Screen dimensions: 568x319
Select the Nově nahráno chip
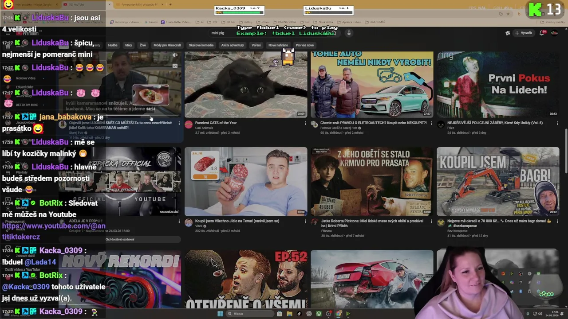coord(278,45)
